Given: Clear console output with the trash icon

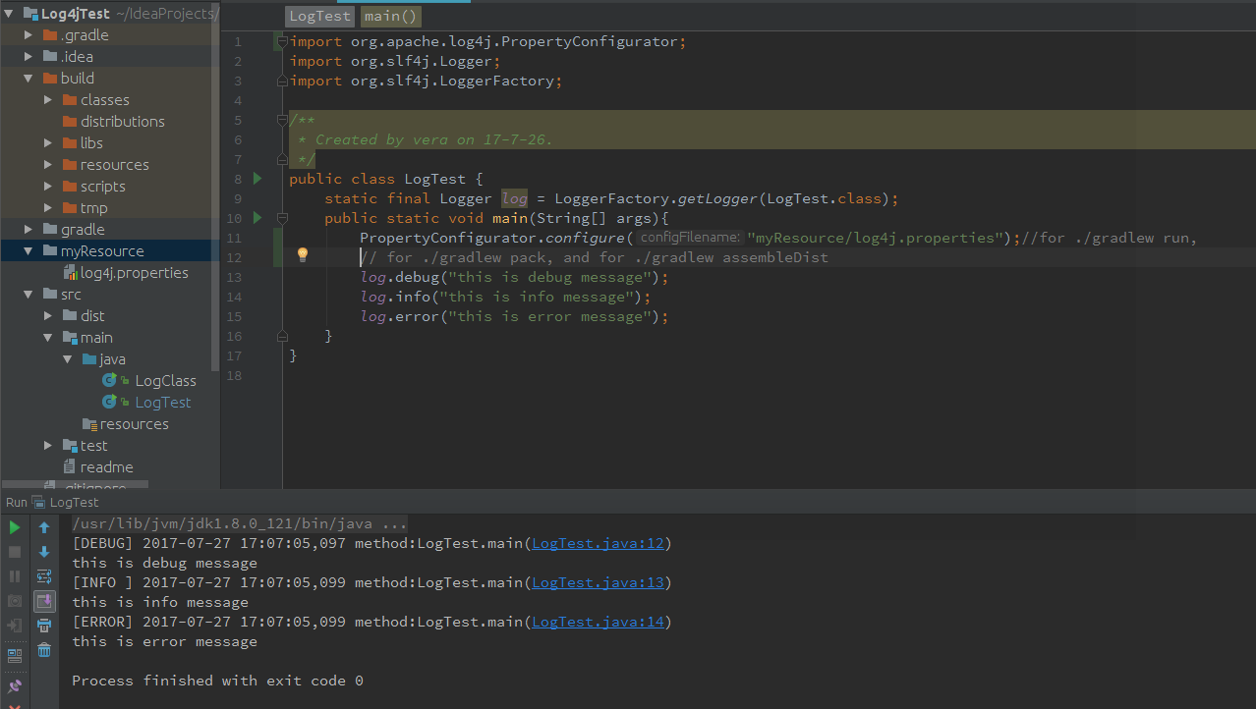Looking at the screenshot, I should [x=44, y=650].
